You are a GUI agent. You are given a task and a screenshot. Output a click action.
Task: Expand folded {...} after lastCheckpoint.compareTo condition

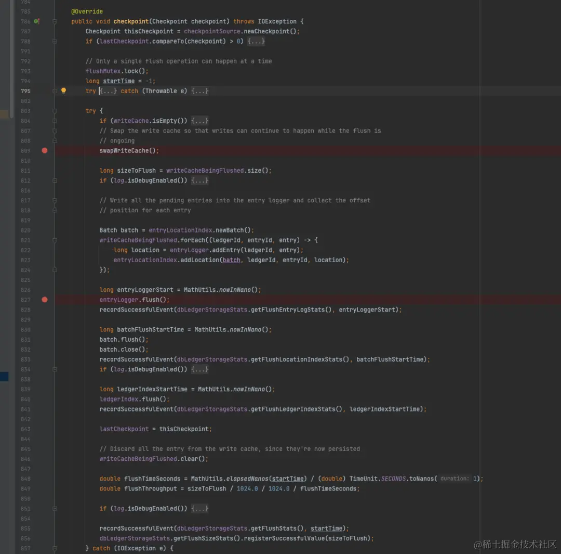(x=256, y=41)
